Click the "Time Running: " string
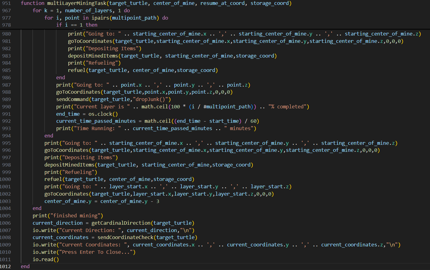Image resolution: width=430 pixels, height=270 pixels. click(97, 129)
